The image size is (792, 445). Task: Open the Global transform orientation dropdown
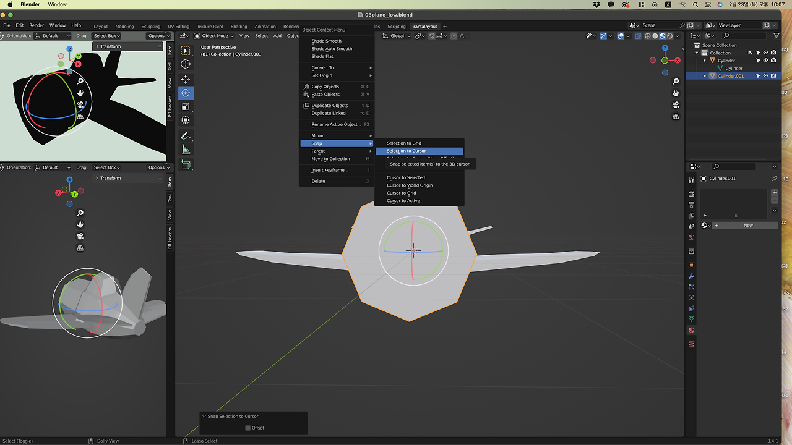pos(397,36)
